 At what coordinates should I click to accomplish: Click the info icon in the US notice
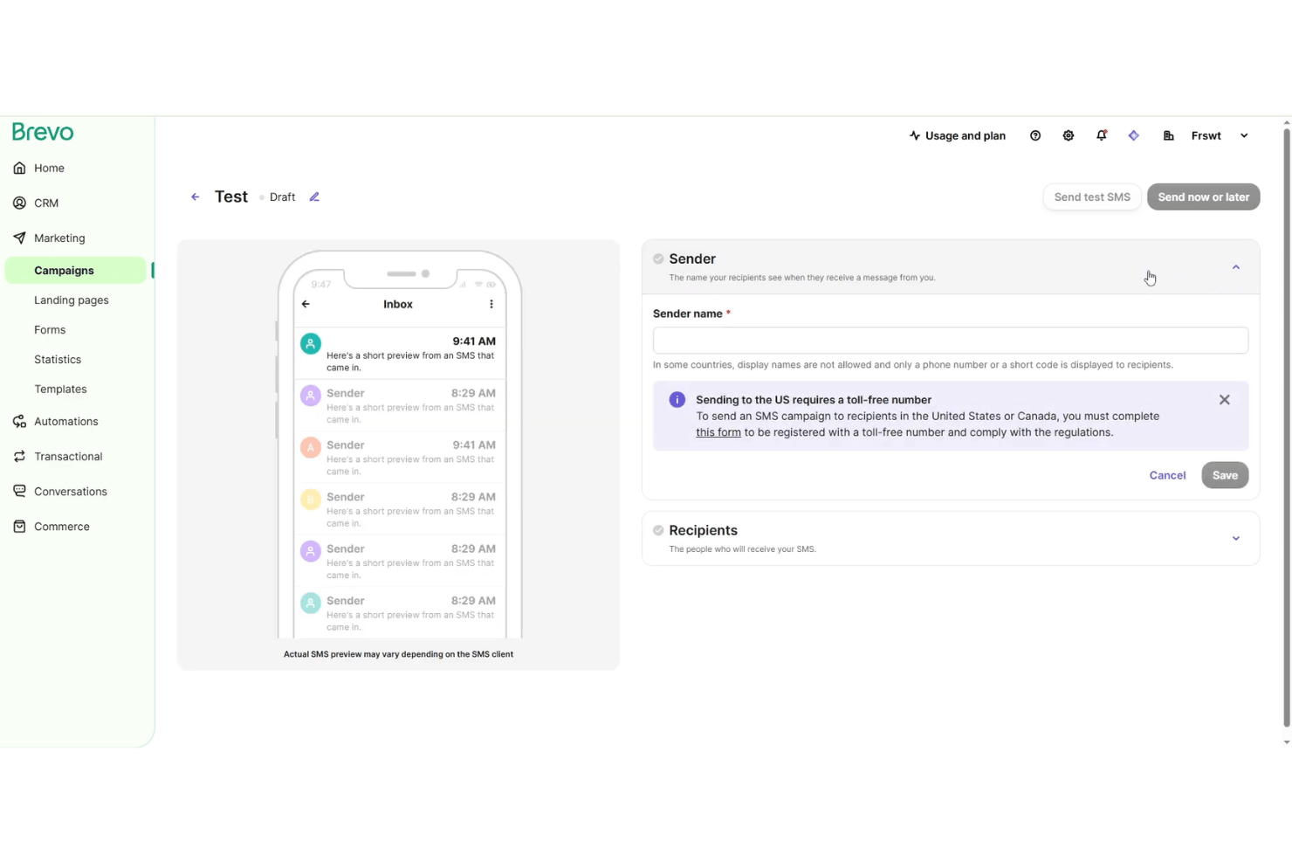point(677,400)
